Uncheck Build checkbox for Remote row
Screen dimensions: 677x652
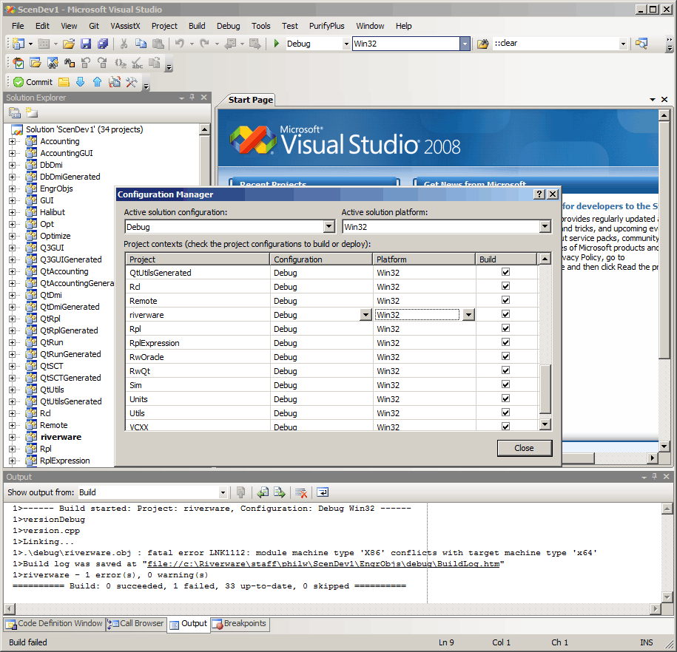pos(505,300)
